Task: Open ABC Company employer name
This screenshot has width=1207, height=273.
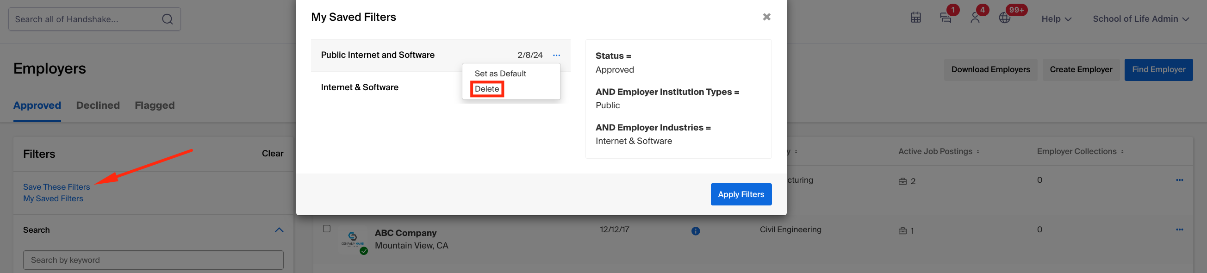Action: (x=405, y=233)
